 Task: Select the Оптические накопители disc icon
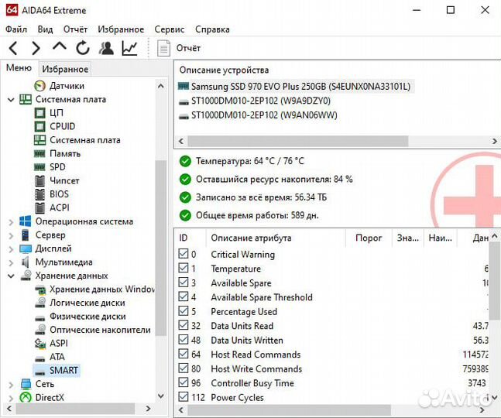(40, 329)
